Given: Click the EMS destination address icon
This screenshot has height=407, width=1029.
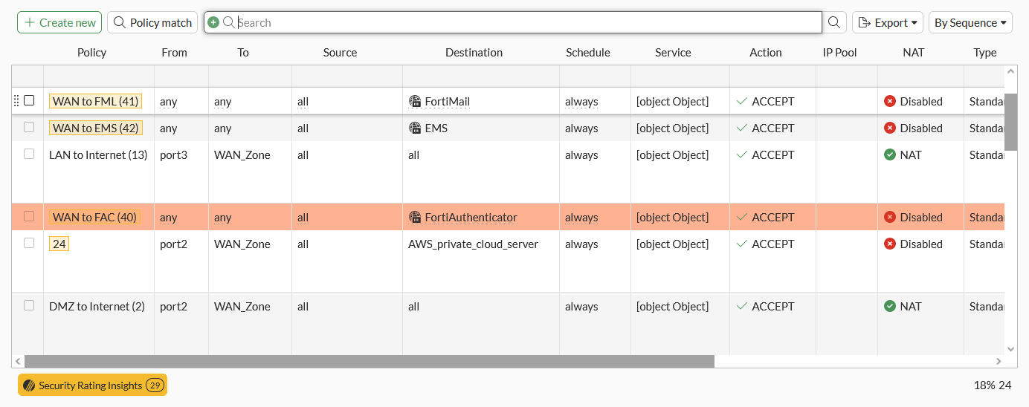Looking at the screenshot, I should tap(416, 128).
